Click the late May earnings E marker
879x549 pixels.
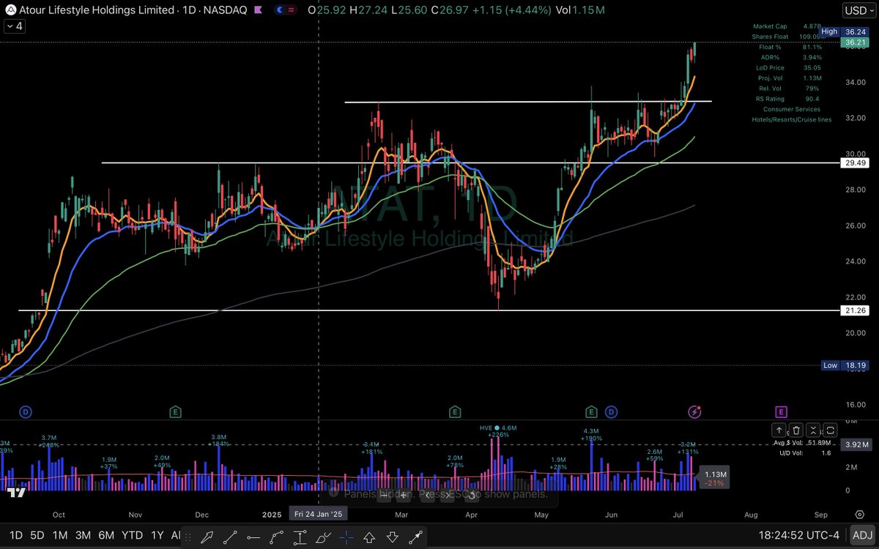[x=591, y=412]
